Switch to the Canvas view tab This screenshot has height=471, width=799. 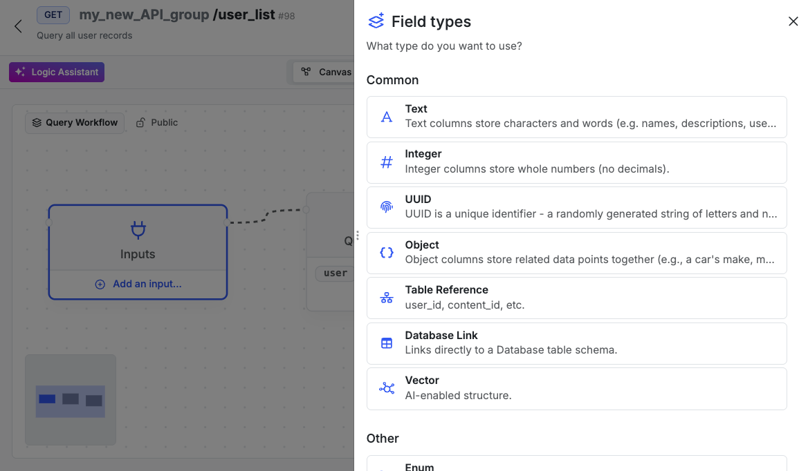click(x=327, y=72)
